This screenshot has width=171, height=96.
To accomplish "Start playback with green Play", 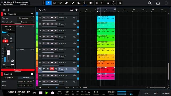I will (x=47, y=93).
